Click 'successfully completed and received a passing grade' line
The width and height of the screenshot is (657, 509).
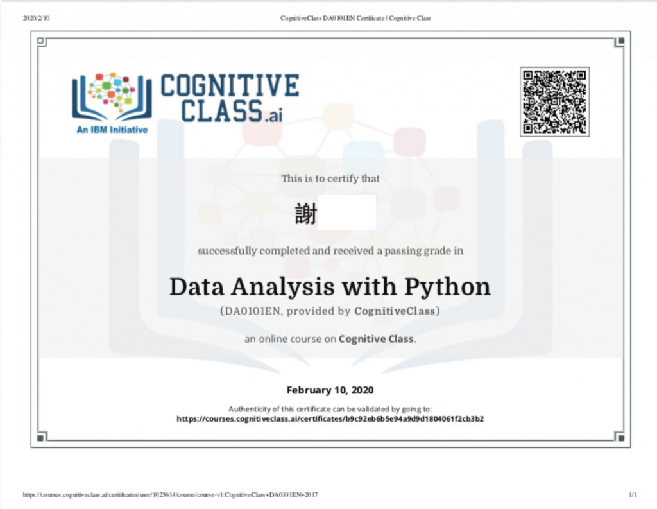[330, 251]
